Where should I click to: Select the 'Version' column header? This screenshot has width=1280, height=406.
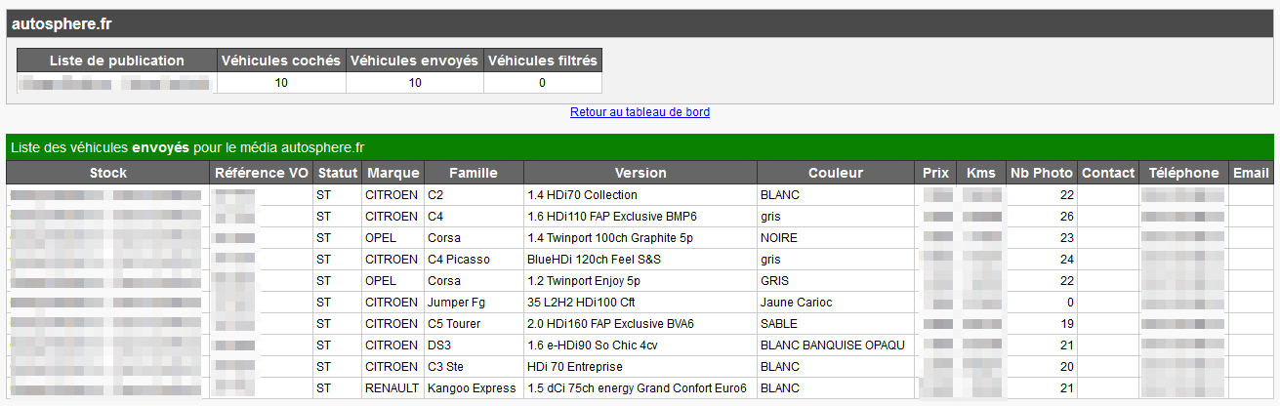[640, 173]
